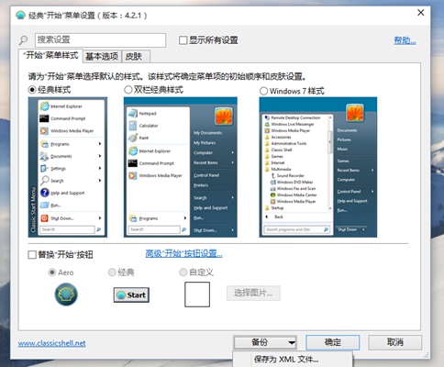Viewport: 444px width, 367px height.
Task: Click the classic Start button image
Action: 131,295
